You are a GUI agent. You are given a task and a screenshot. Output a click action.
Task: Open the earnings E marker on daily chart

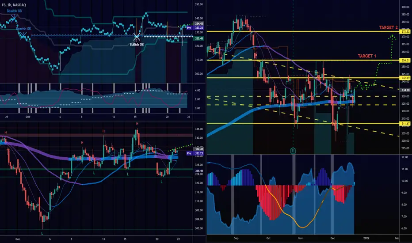[293, 151]
